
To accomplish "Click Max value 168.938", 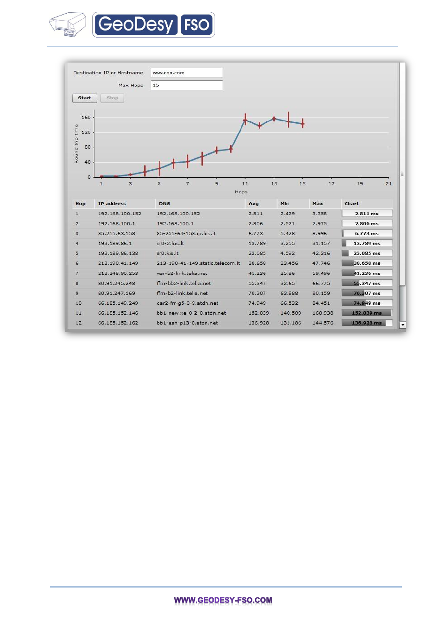I will [323, 313].
